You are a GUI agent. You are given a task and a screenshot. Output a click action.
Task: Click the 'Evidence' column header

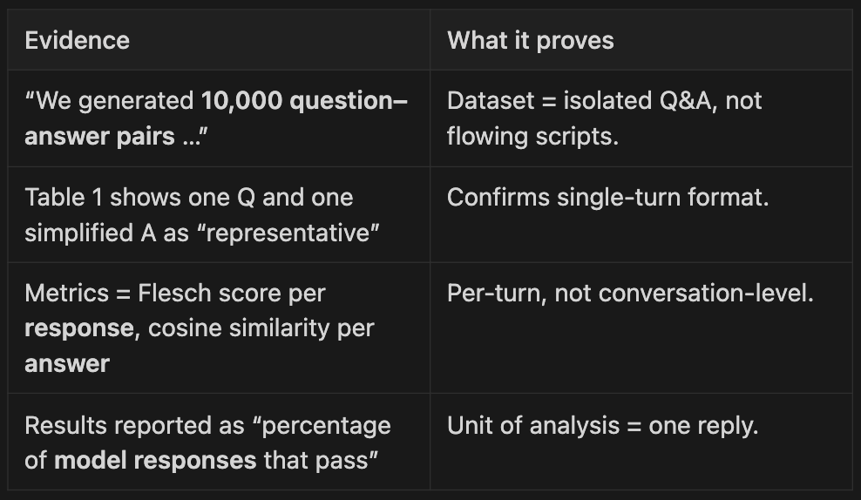pos(77,40)
